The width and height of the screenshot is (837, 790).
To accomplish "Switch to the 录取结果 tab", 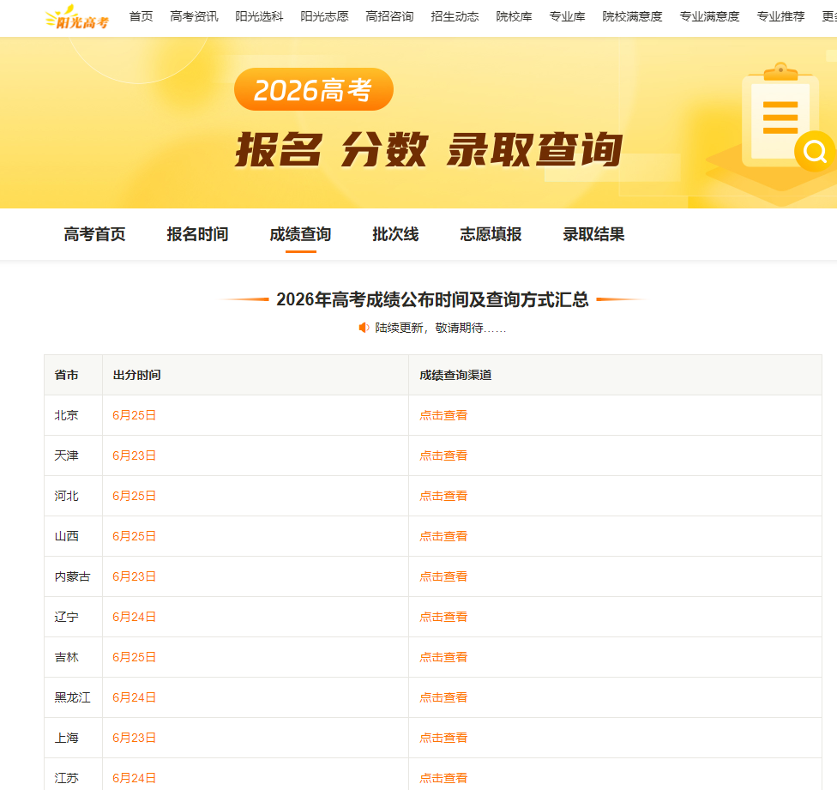I will [x=593, y=234].
